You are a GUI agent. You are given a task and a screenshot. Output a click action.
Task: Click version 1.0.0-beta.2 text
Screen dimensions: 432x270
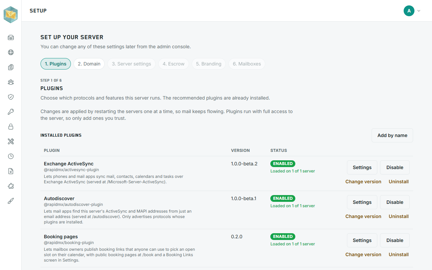[244, 164]
